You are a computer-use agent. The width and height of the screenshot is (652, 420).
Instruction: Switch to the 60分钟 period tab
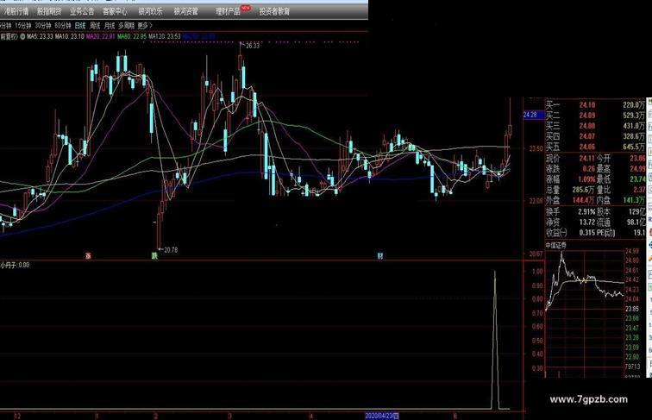pos(63,26)
